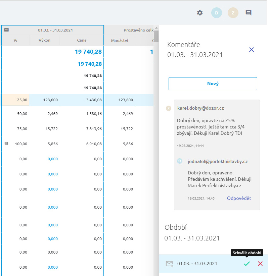Open comment icon on the 100,00 row
The height and width of the screenshot is (276, 268).
tap(6, 144)
